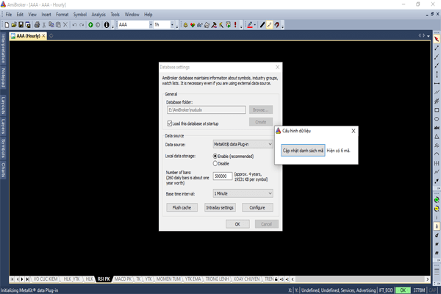Click the Number of bars input field
The height and width of the screenshot is (294, 441).
coord(223,176)
